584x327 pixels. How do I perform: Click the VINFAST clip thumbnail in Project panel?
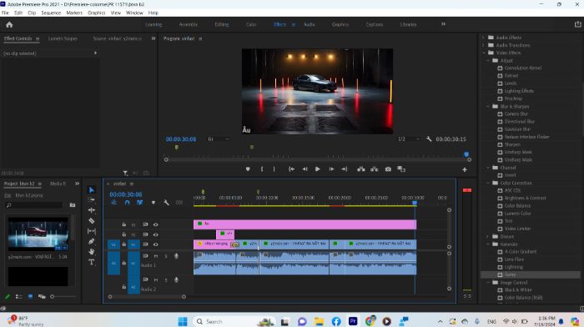(38, 234)
